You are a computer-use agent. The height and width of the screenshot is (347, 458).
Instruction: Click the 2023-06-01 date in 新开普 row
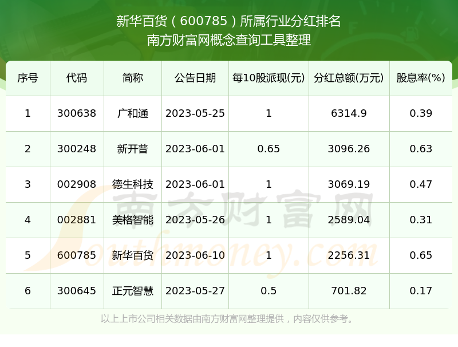tap(195, 149)
